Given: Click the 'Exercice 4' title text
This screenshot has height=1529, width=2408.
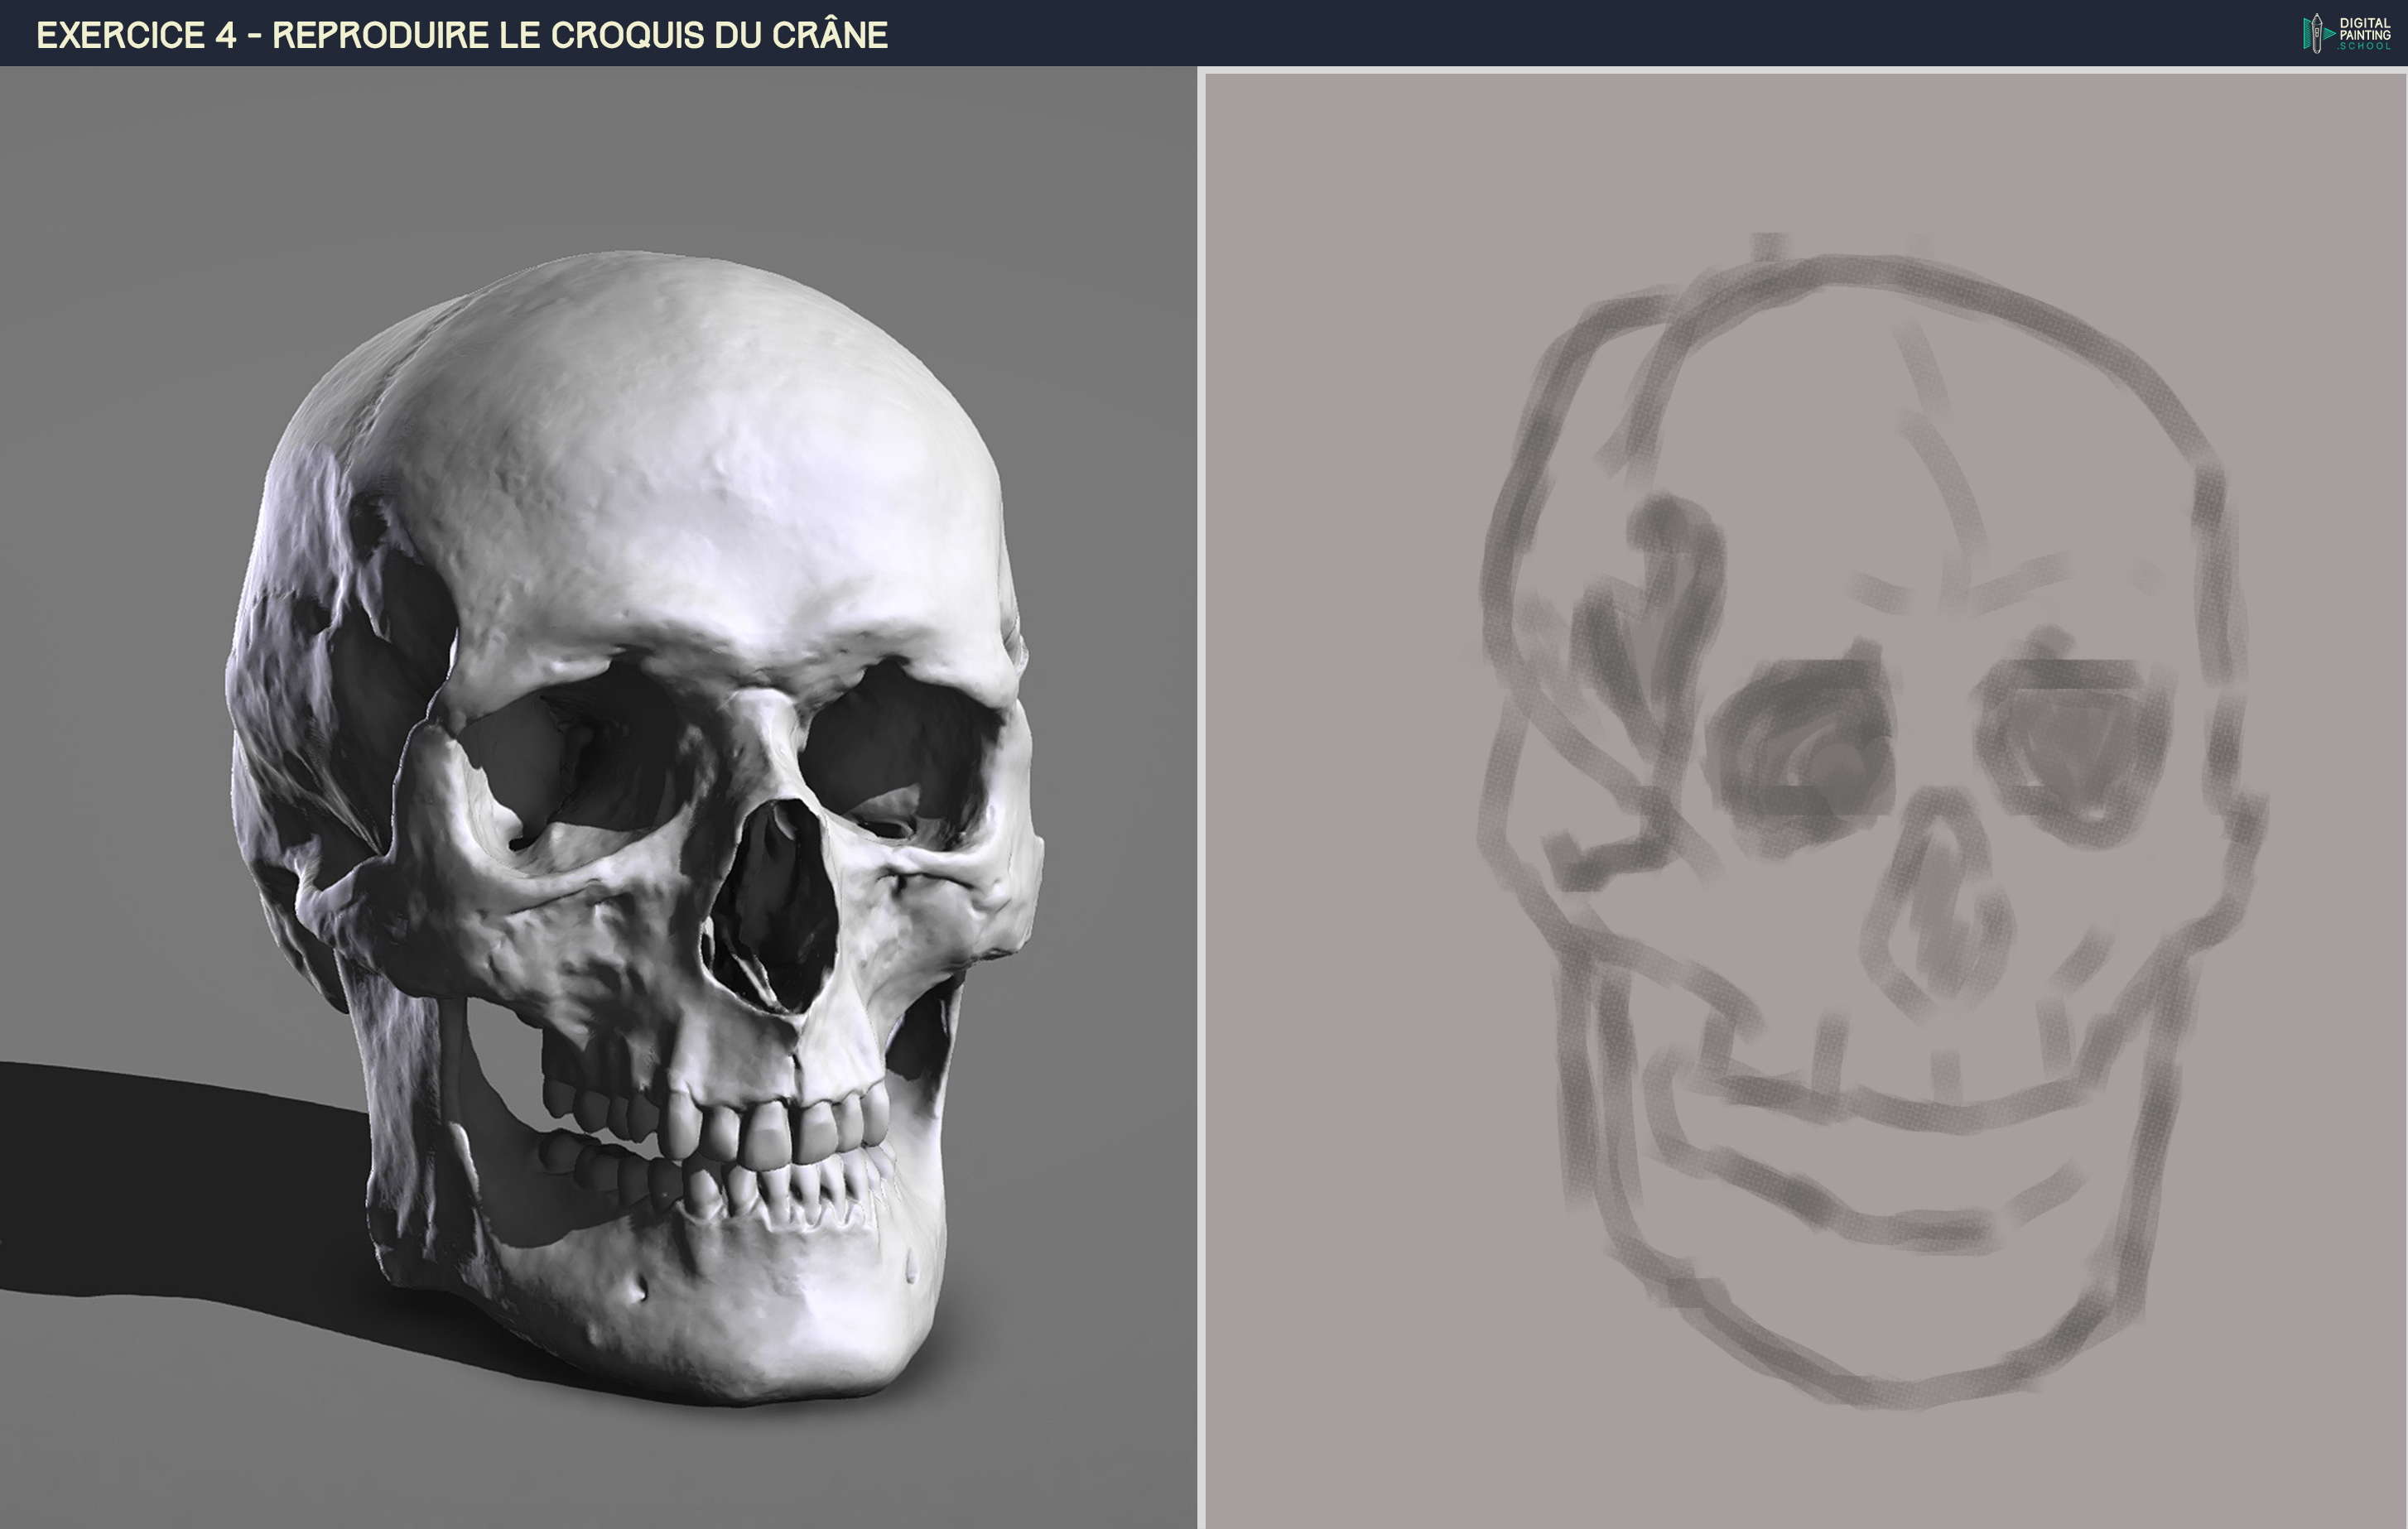Looking at the screenshot, I should point(136,35).
